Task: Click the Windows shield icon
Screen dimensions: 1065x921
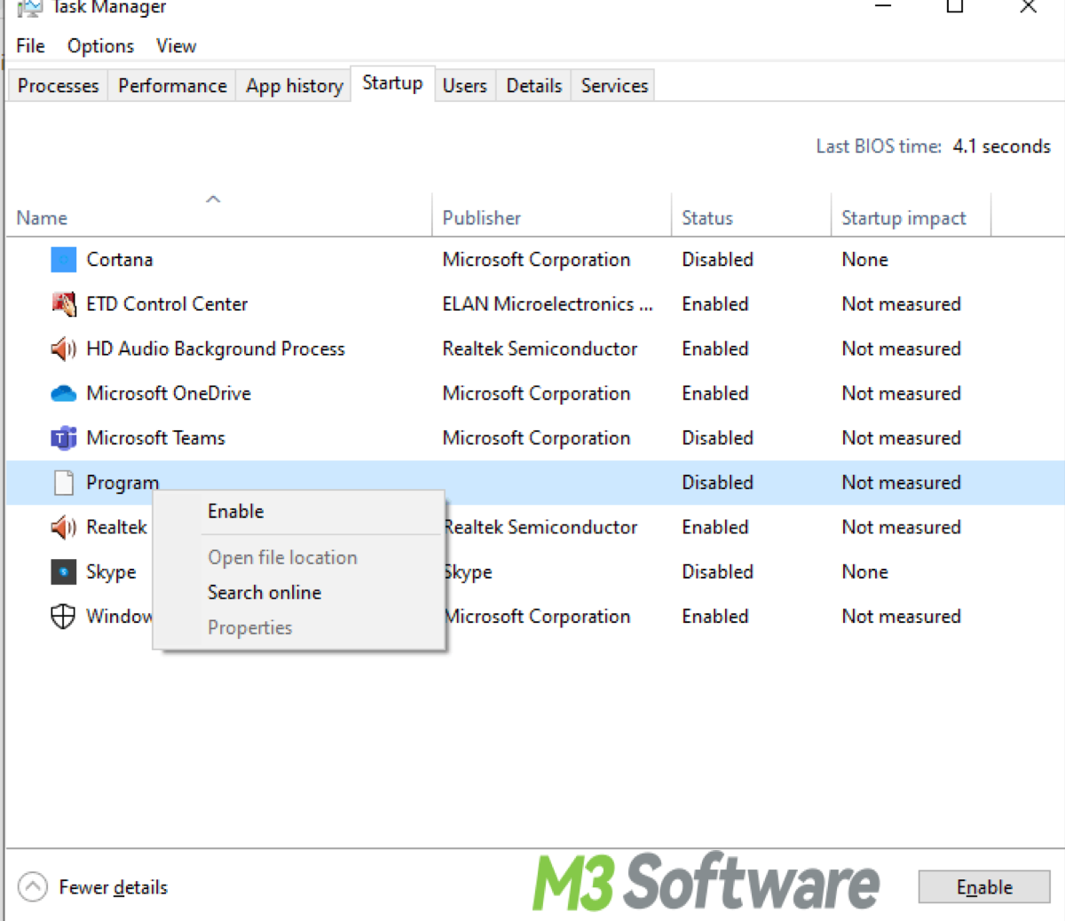Action: (63, 616)
